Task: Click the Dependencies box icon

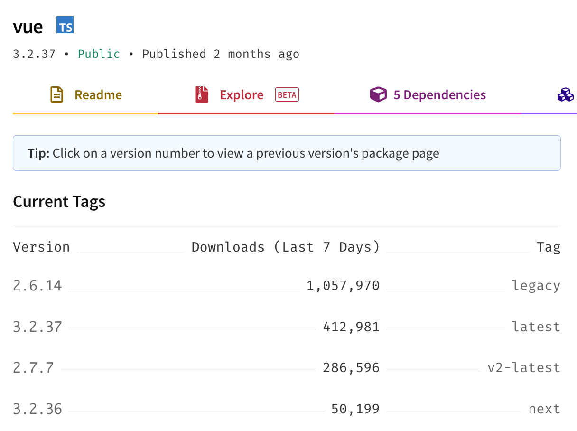Action: (378, 94)
